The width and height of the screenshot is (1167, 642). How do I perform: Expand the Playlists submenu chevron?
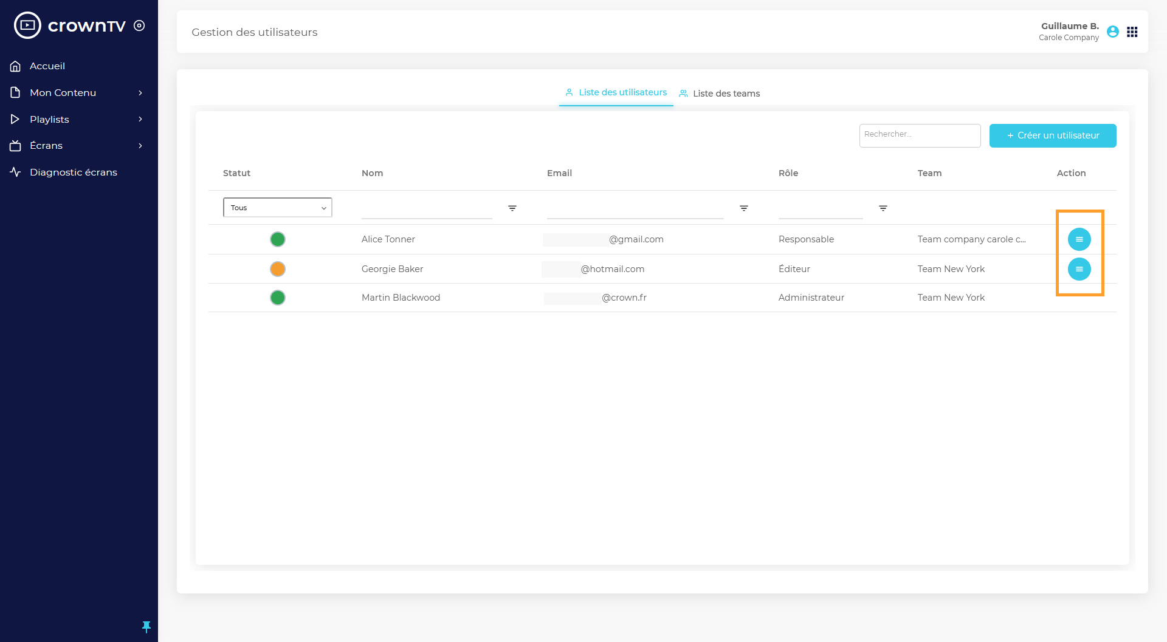140,119
